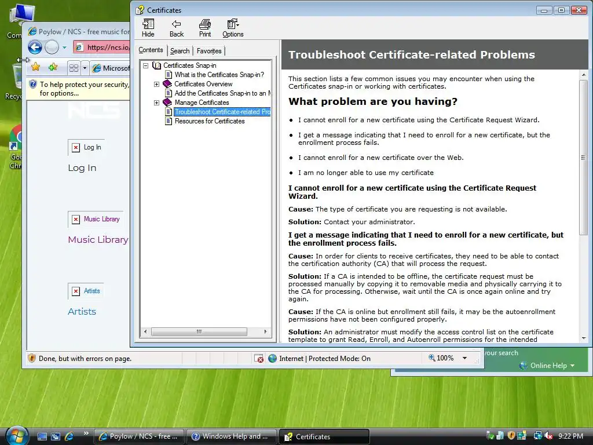Click the muted volume icon in system tray
593x445 pixels.
tap(548, 436)
